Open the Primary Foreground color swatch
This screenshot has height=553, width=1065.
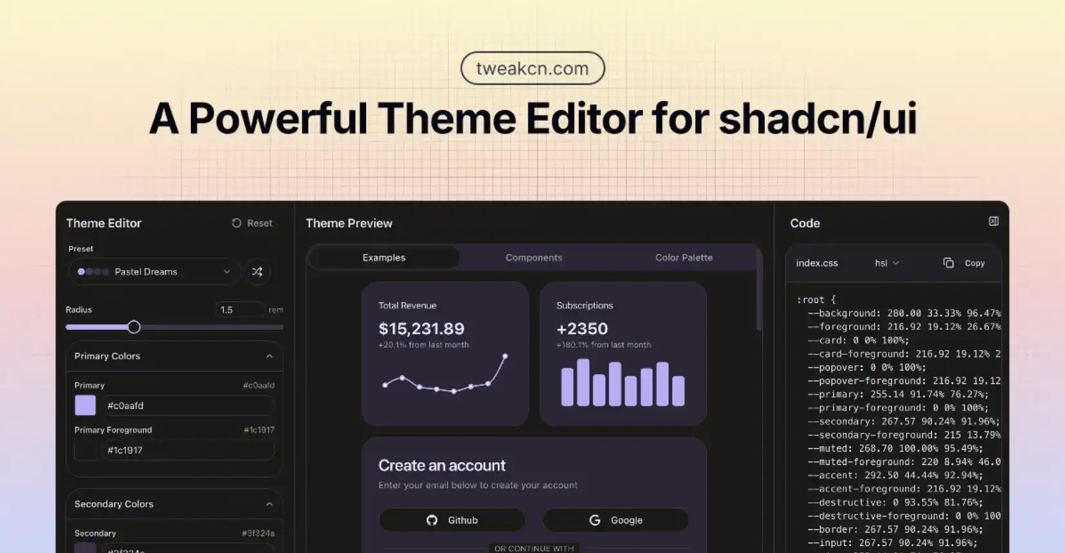point(86,450)
